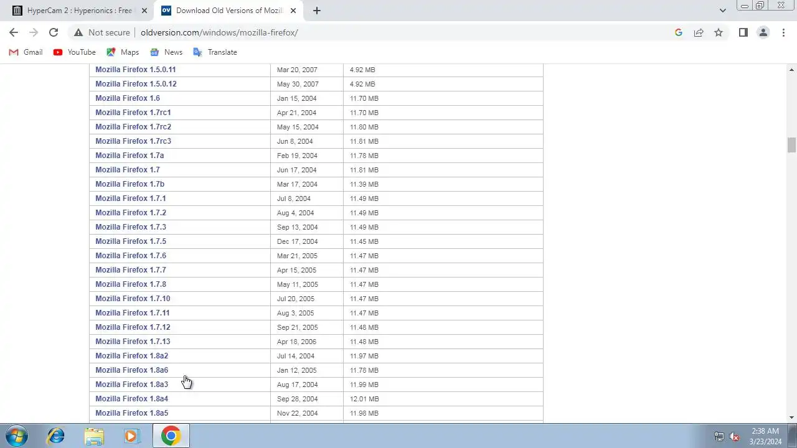Open Mozilla Firefox 1.8a3 link
Image resolution: width=797 pixels, height=448 pixels.
coord(132,385)
